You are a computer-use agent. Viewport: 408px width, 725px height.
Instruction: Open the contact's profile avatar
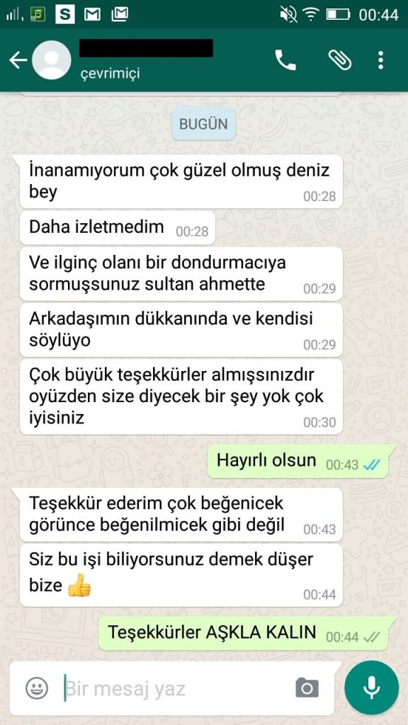tap(51, 60)
